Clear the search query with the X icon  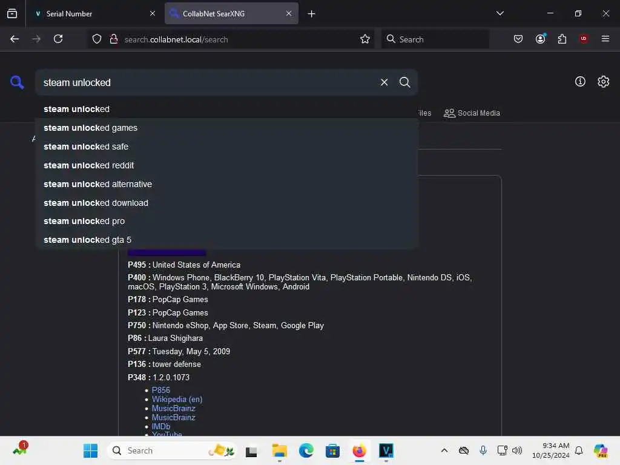pos(384,82)
